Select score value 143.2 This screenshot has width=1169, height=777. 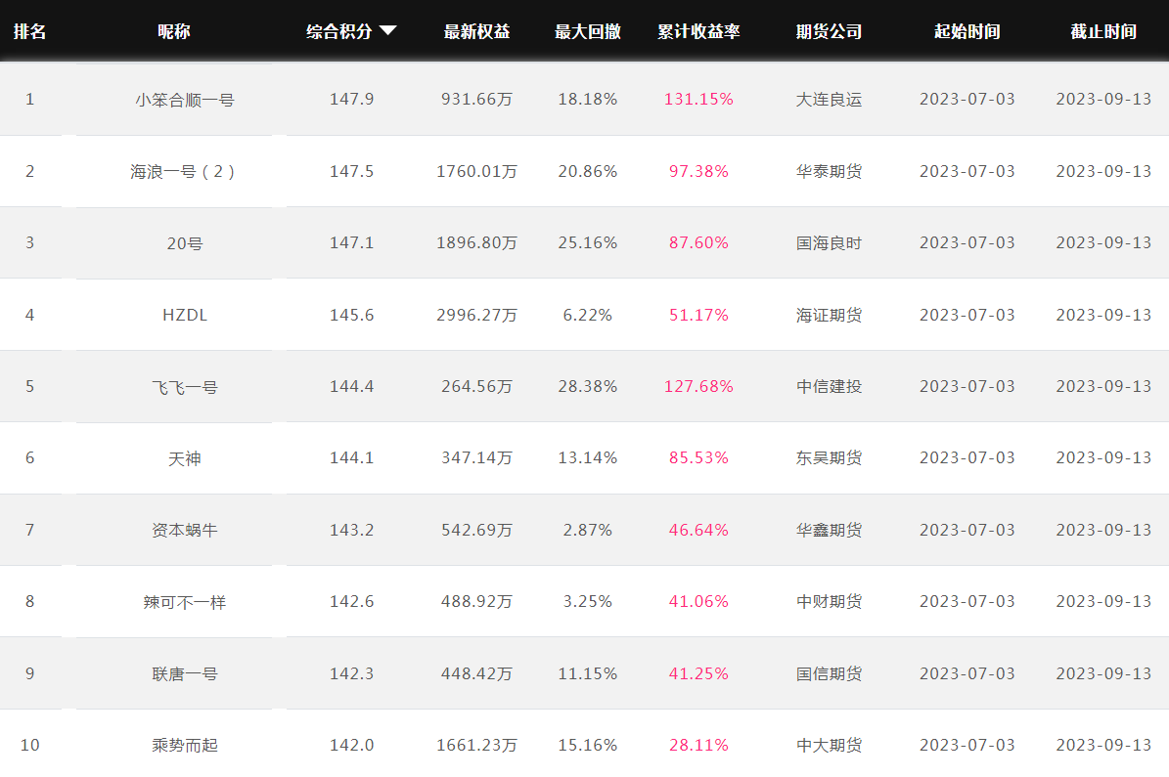point(352,531)
